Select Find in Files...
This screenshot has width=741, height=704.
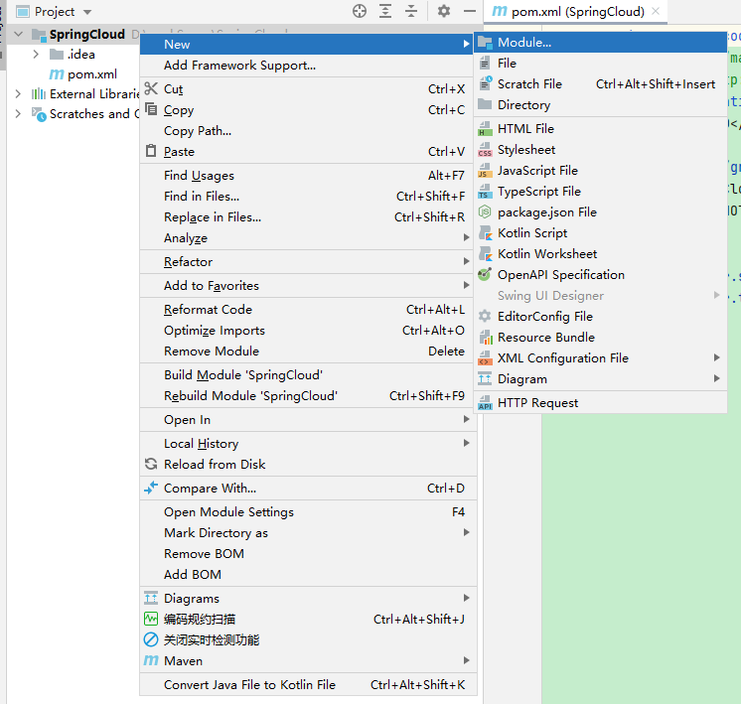click(308, 196)
